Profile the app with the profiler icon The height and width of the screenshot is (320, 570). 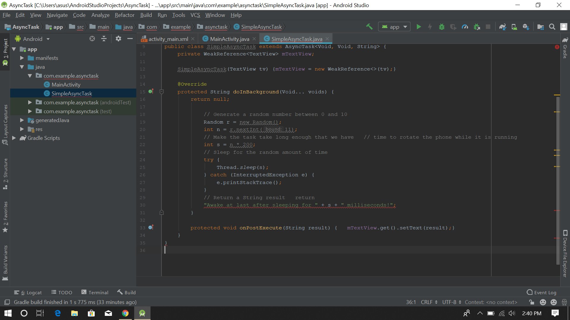click(x=465, y=27)
